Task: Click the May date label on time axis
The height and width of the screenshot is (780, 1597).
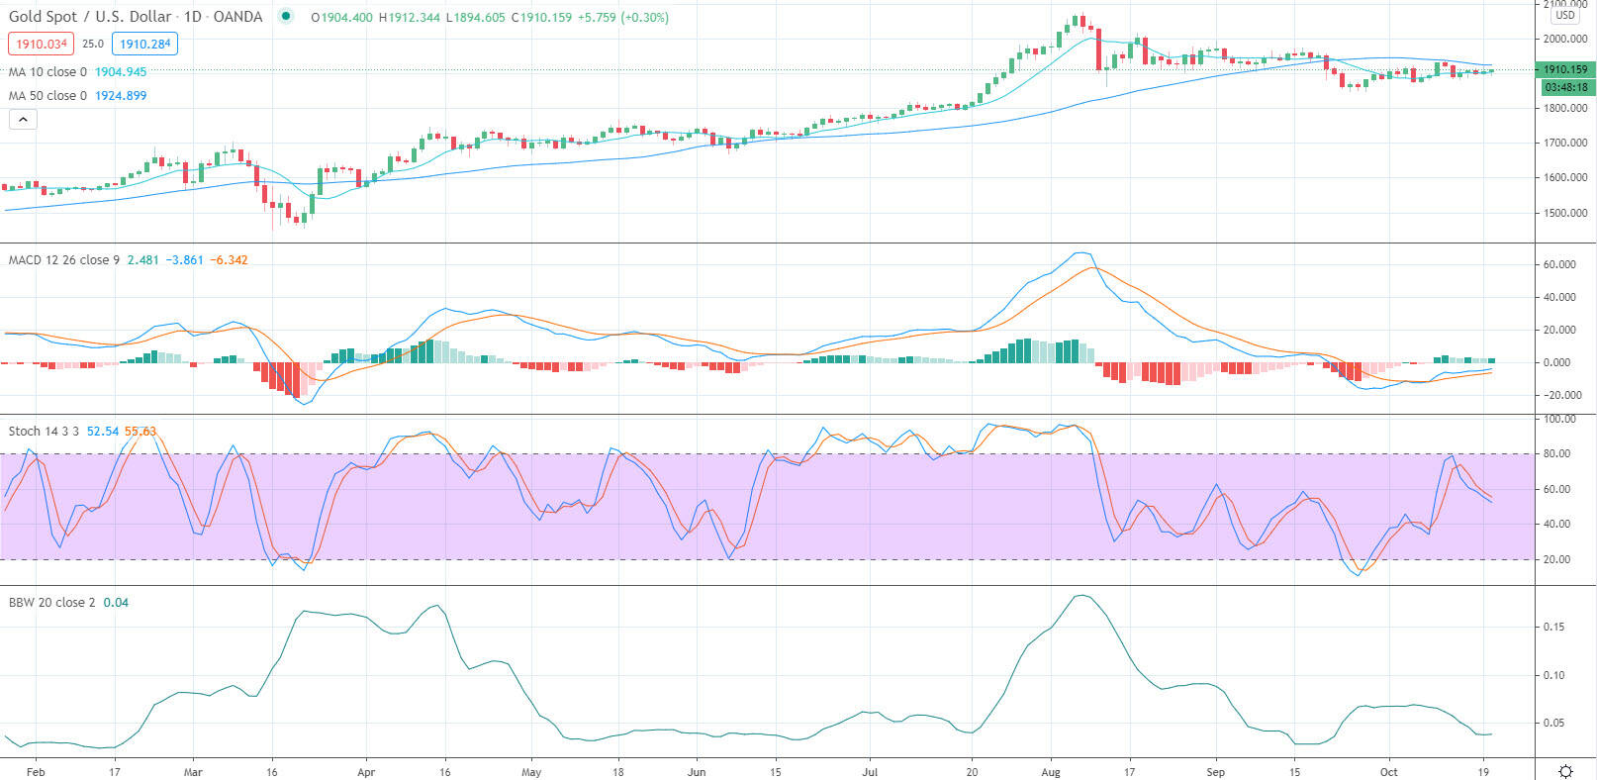Action: pyautogui.click(x=531, y=772)
